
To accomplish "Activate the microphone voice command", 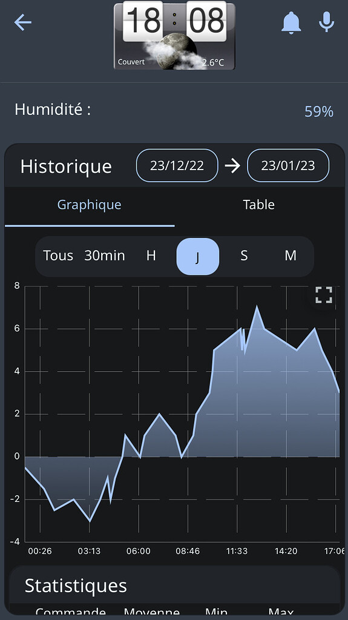I will click(327, 22).
